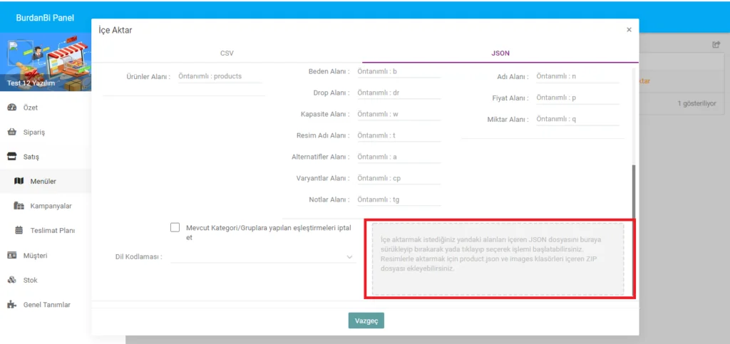Click the Satış store icon

click(x=12, y=157)
